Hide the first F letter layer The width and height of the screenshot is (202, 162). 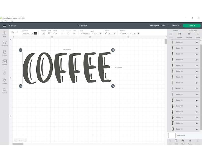point(197,106)
